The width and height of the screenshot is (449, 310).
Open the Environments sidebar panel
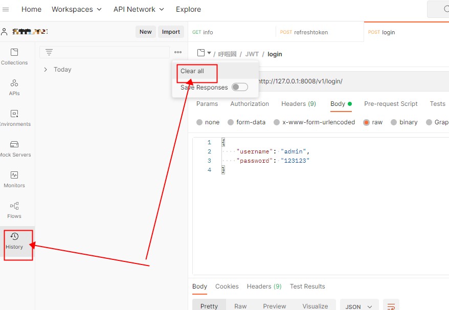coord(14,118)
